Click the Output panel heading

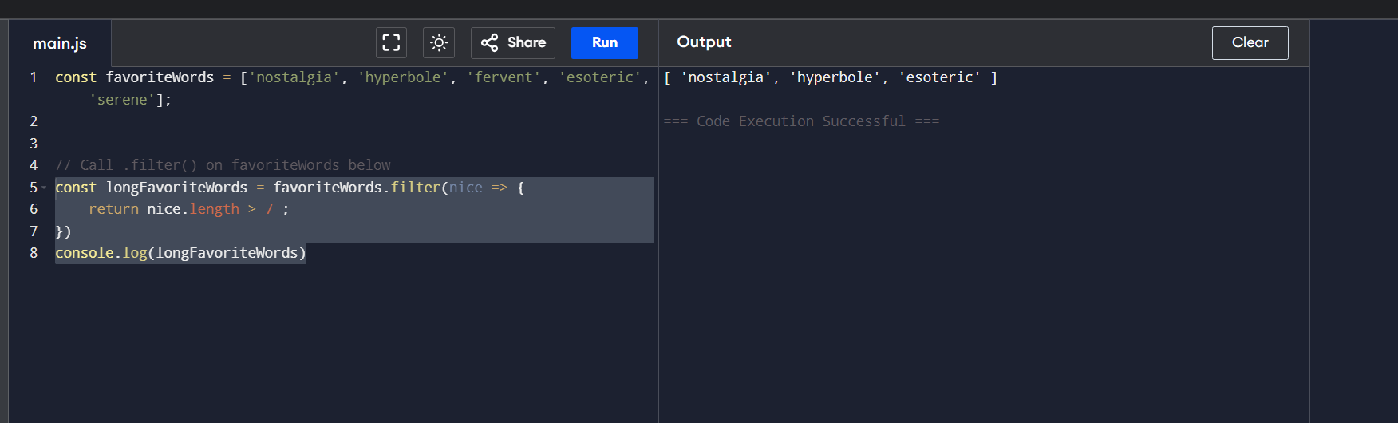704,42
